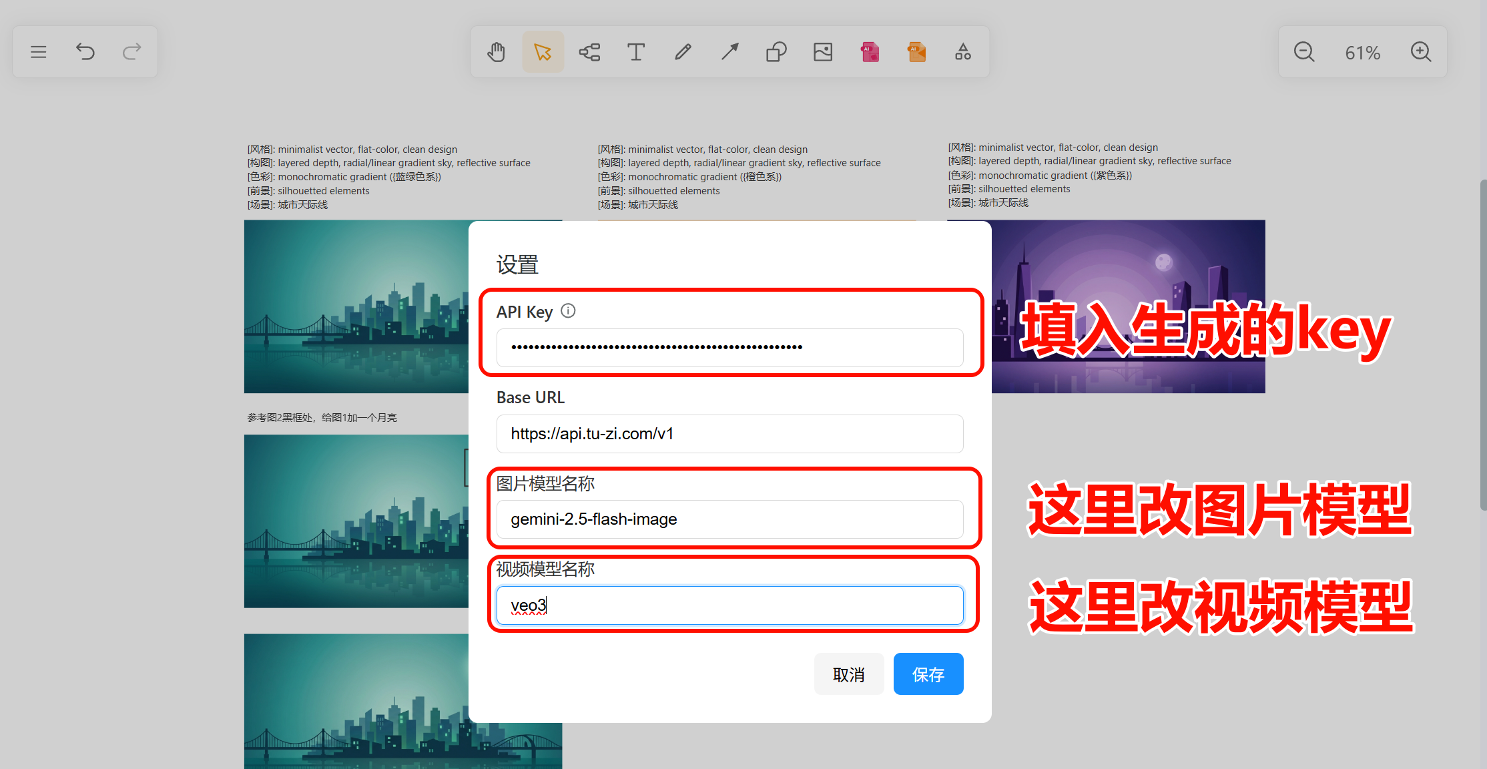Image resolution: width=1487 pixels, height=769 pixels.
Task: Open the shapes tool
Action: 776,52
